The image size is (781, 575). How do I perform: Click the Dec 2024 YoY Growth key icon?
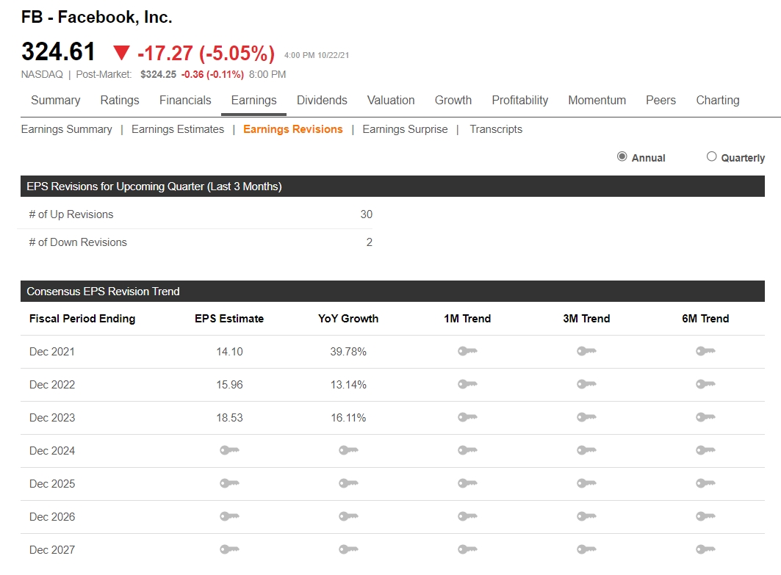[x=348, y=450]
